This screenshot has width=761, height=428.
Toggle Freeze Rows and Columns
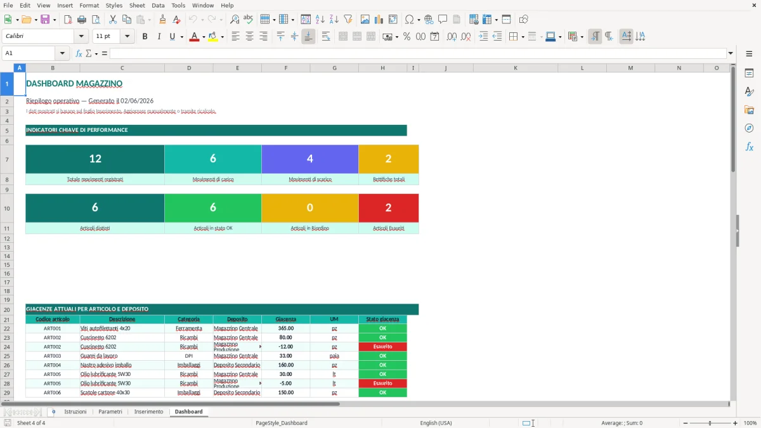pos(486,20)
